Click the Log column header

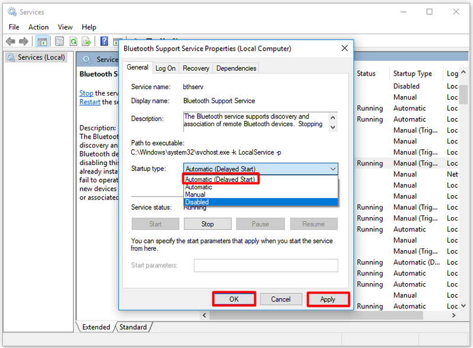[452, 74]
